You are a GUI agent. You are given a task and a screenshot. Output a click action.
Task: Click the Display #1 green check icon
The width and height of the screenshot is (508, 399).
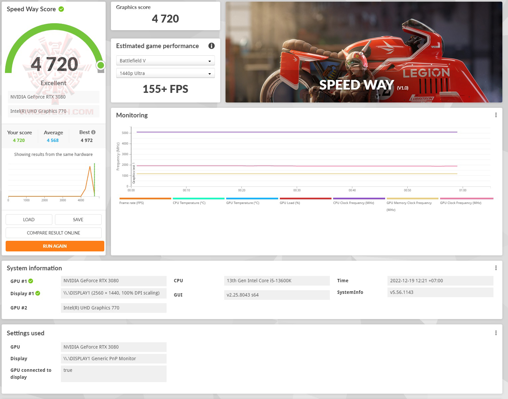tap(38, 293)
